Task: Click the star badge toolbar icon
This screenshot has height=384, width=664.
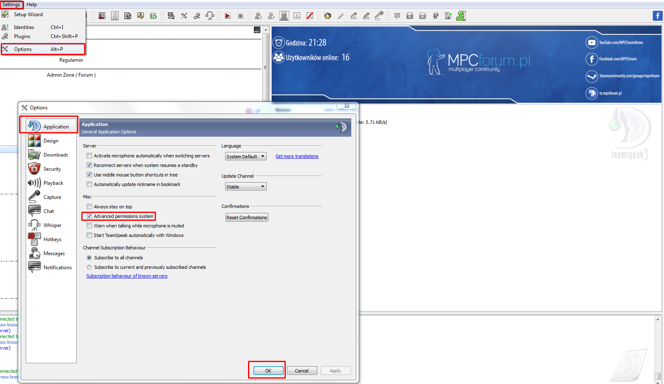Action: (328, 16)
